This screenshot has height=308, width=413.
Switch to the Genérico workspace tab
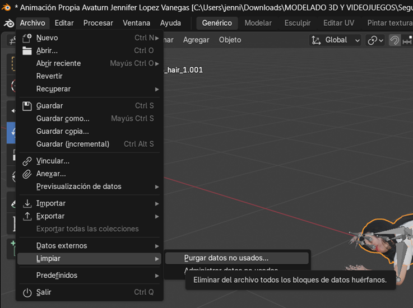click(217, 23)
